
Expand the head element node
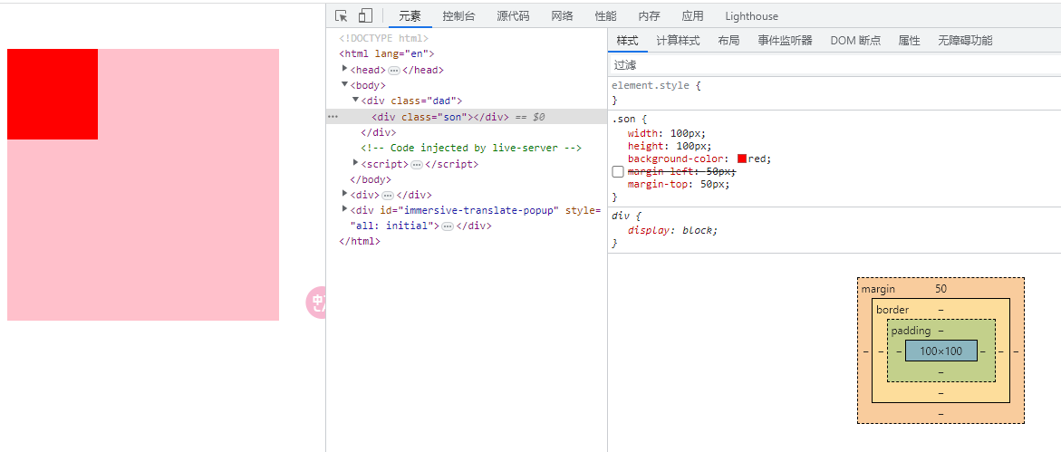tap(345, 69)
